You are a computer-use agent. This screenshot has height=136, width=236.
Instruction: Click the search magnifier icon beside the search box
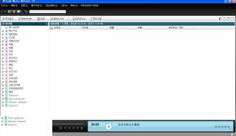pyautogui.click(x=26, y=12)
